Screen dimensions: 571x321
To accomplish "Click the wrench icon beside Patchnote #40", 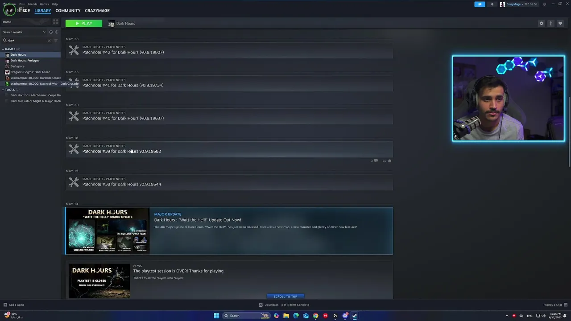I will (x=74, y=116).
